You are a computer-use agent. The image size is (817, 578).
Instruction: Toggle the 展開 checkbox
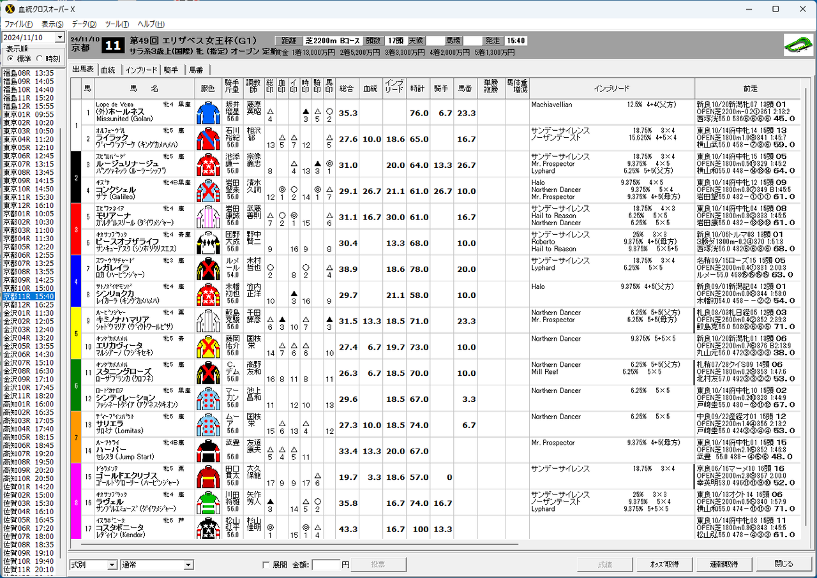tap(266, 565)
